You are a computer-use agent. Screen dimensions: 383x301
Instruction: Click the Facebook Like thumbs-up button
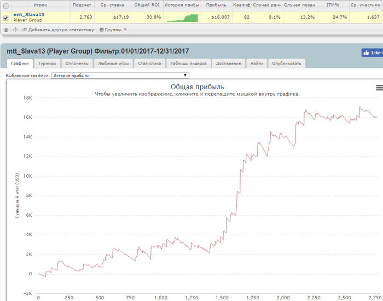pyautogui.click(x=372, y=53)
